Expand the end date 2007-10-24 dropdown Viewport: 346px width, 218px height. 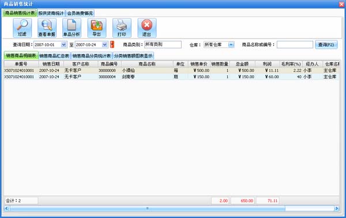[104, 45]
